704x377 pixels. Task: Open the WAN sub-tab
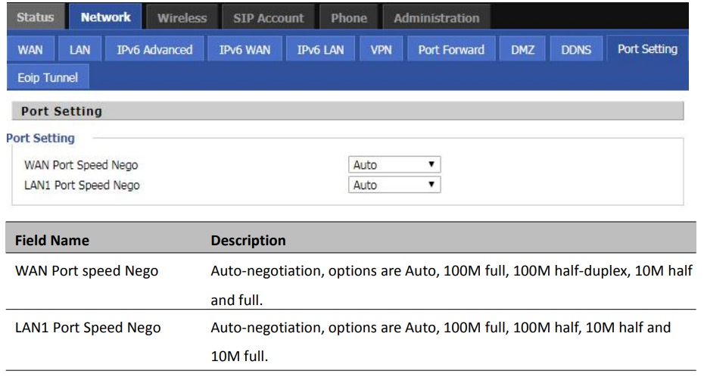click(30, 49)
